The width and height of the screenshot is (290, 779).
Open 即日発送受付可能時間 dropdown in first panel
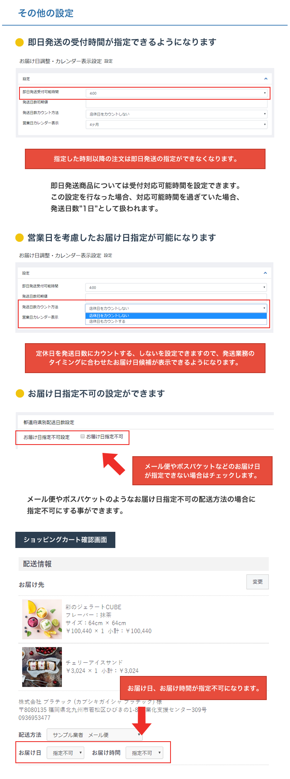click(177, 93)
